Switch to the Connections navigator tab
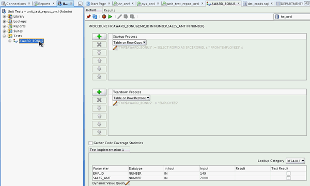Image resolution: width=310 pixels, height=186 pixels. (16, 4)
